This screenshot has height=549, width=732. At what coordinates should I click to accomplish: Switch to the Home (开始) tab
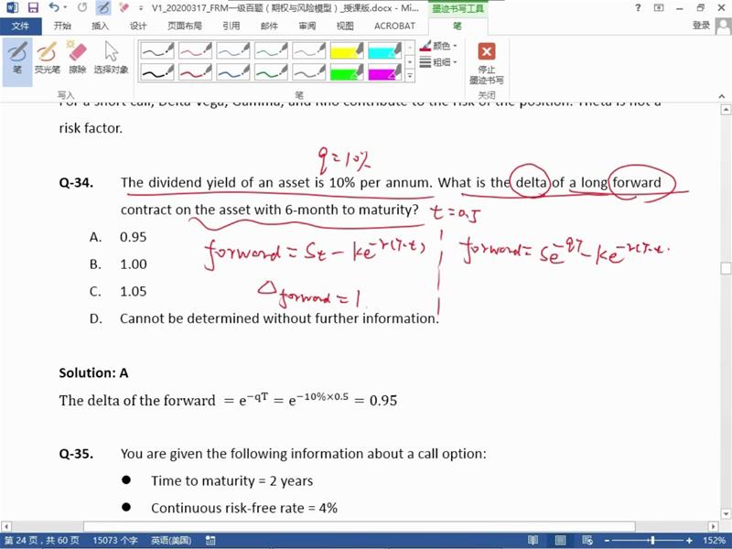click(62, 27)
